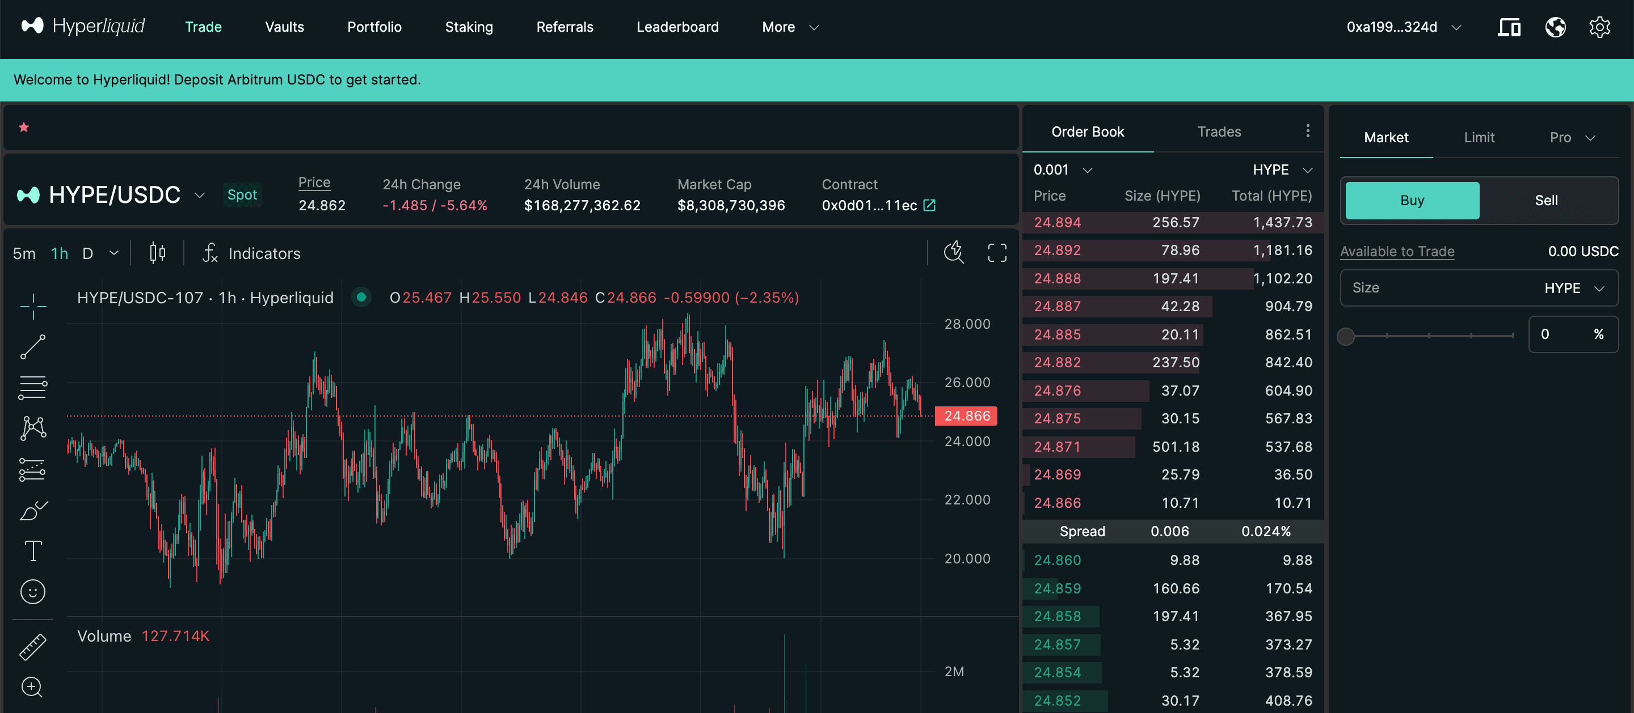Switch chart to 5m interval
This screenshot has height=713, width=1634.
[24, 253]
